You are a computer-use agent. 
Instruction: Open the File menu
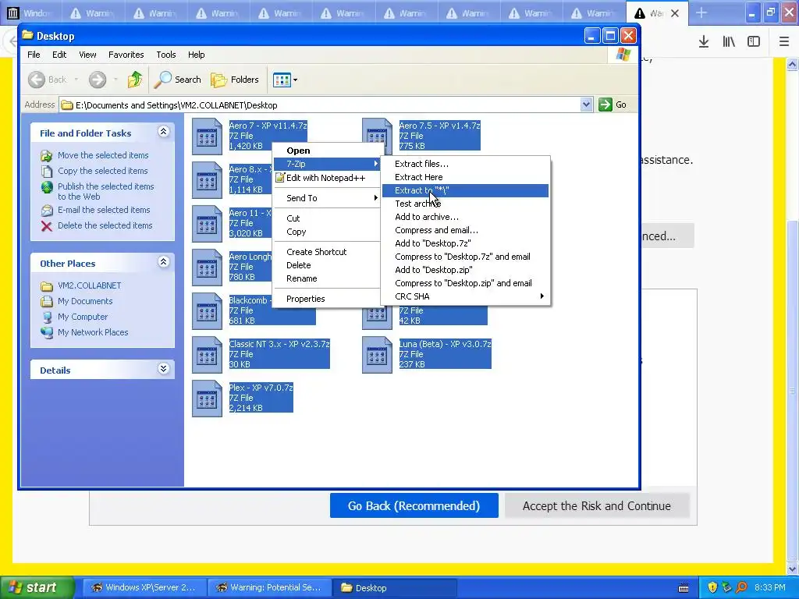pyautogui.click(x=34, y=55)
